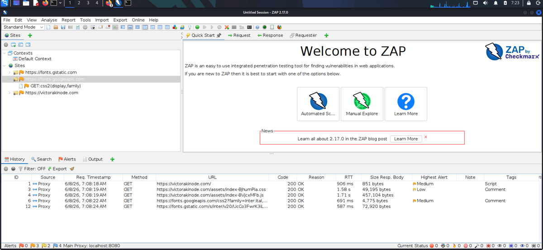
Task: Switch to the Search tab
Action: click(41, 159)
